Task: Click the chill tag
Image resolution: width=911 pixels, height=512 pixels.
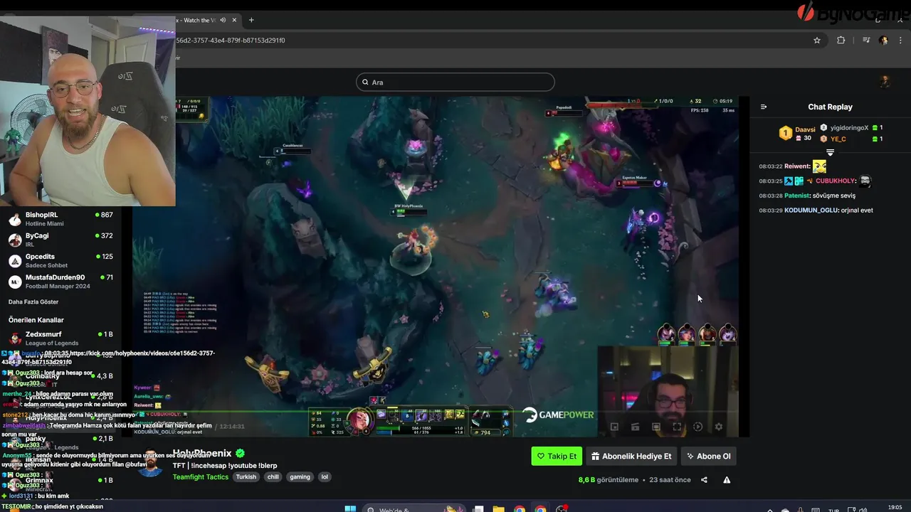Action: [273, 476]
